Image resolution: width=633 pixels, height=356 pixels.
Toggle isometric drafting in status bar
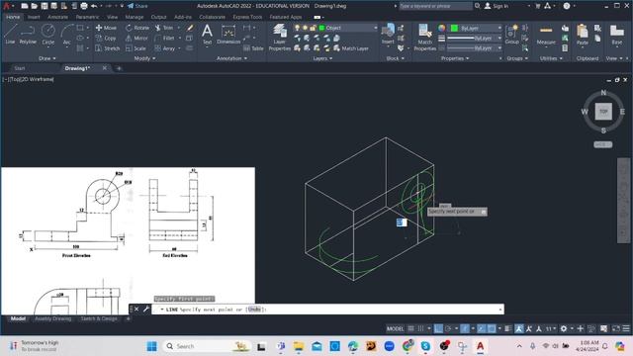coord(465,329)
